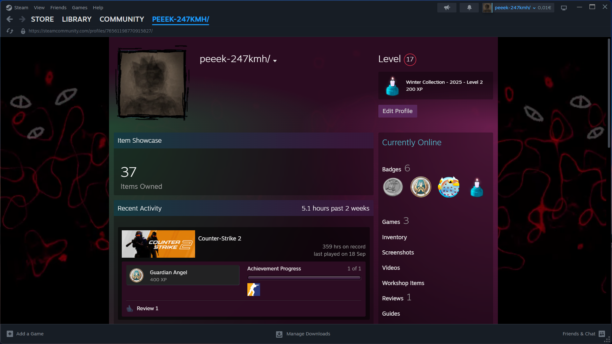Image resolution: width=612 pixels, height=344 pixels.
Task: Open Friends & Chat panel icon
Action: click(x=602, y=334)
